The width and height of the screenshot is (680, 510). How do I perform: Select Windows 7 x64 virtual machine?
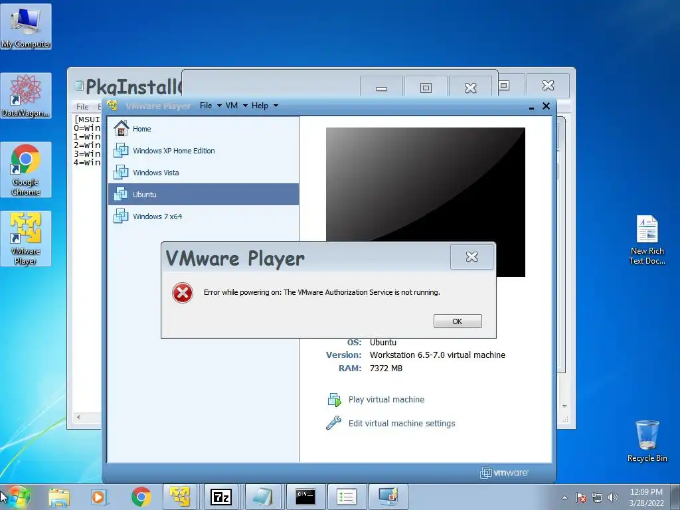tap(203, 216)
